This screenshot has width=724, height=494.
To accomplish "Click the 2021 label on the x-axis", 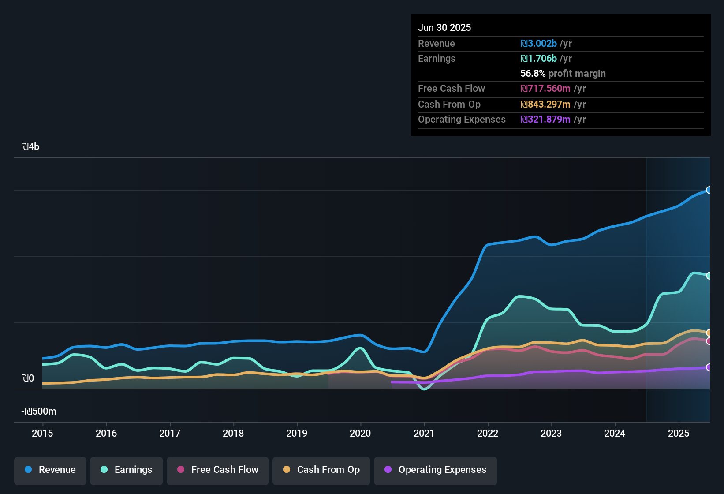I will [424, 434].
